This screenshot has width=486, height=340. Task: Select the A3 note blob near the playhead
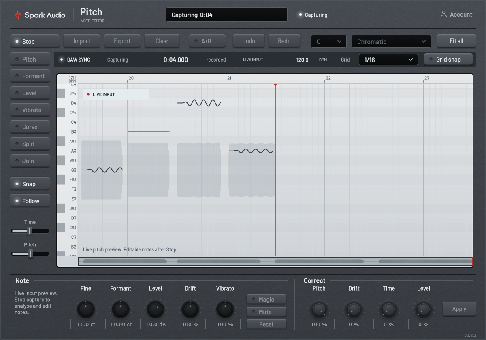click(x=252, y=170)
